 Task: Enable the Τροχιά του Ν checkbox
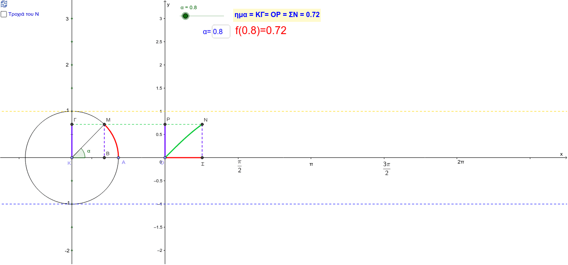pos(4,14)
